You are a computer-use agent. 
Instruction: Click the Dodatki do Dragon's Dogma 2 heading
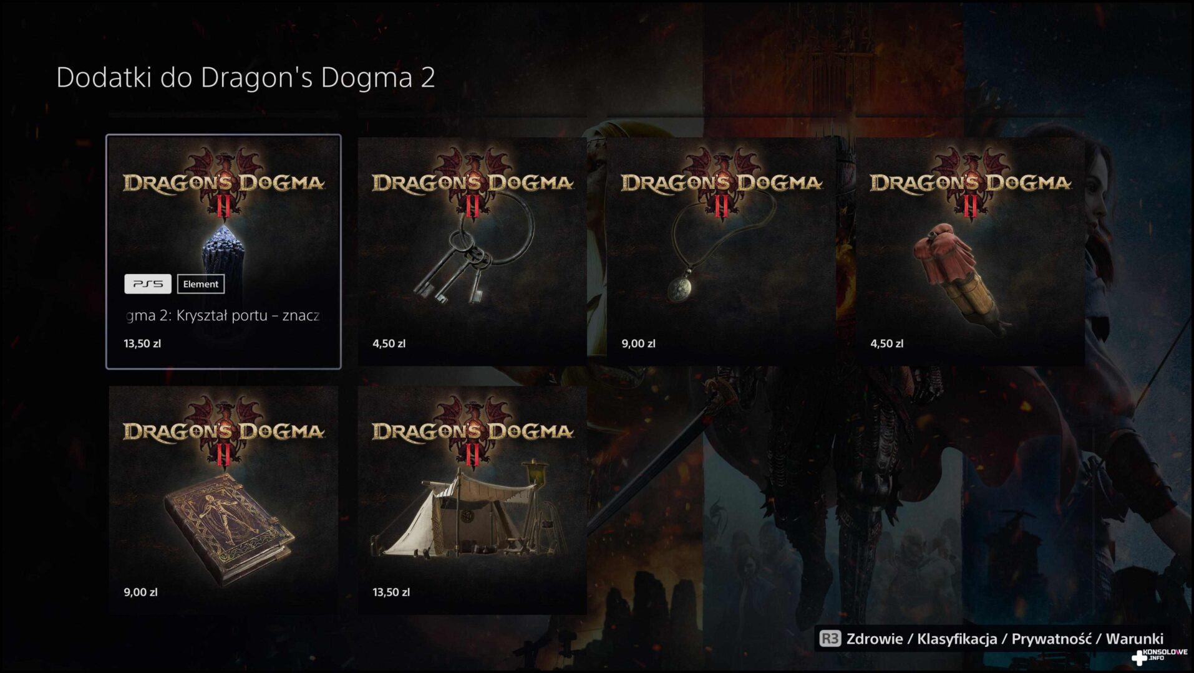[x=246, y=78]
